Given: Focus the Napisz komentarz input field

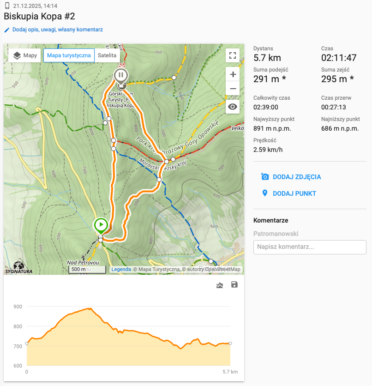Looking at the screenshot, I should (x=310, y=247).
